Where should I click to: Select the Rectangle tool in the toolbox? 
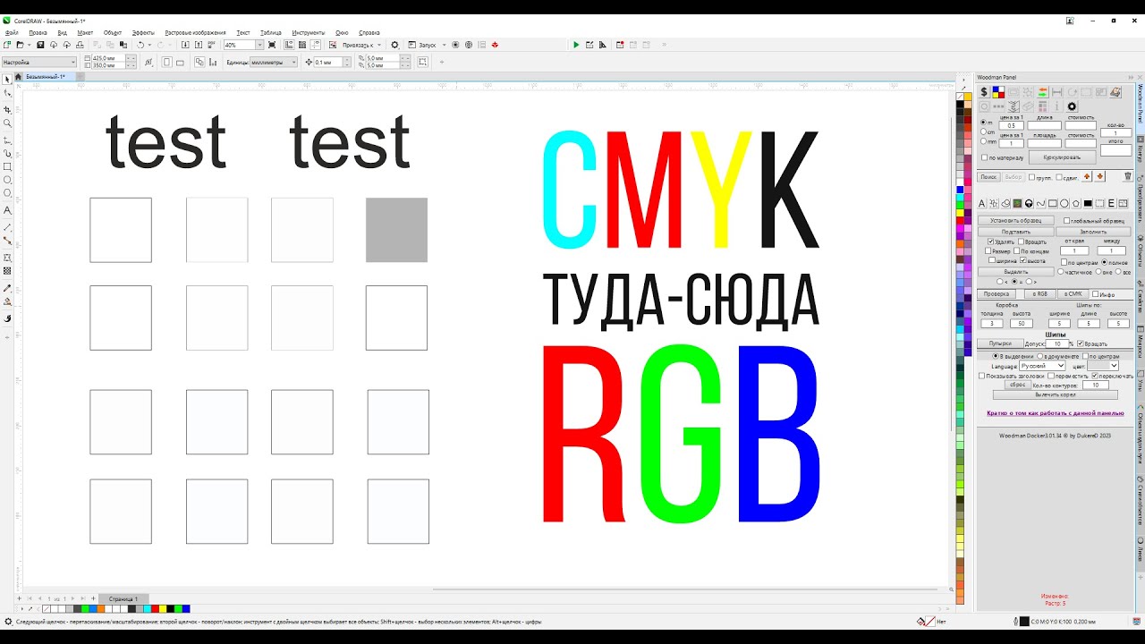click(8, 166)
